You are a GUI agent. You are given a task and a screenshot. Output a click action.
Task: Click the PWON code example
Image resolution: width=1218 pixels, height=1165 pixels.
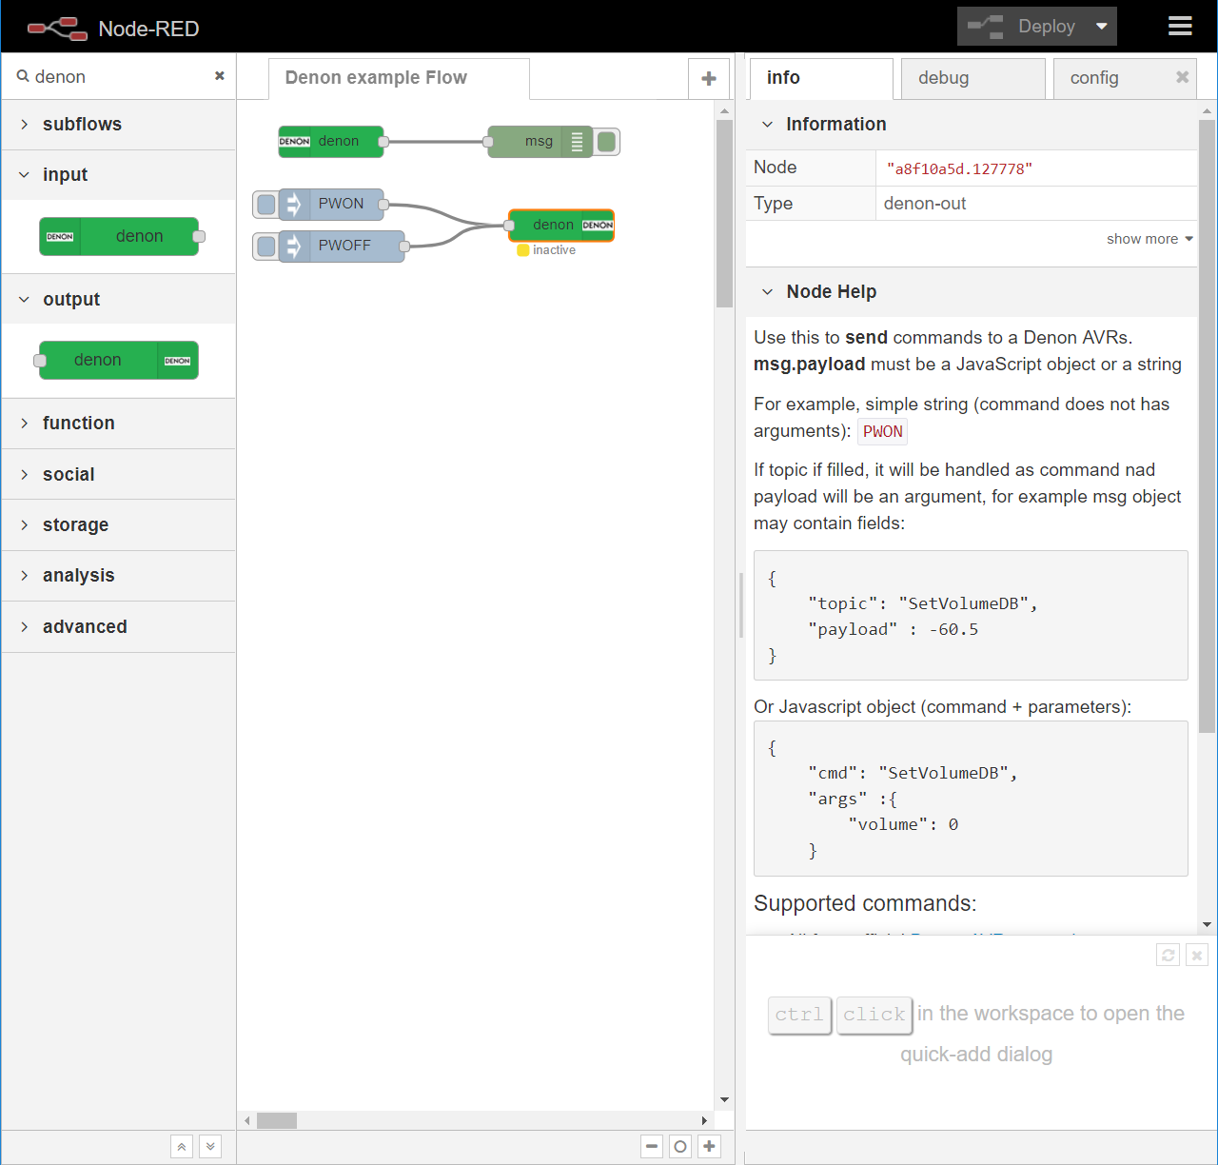click(883, 432)
